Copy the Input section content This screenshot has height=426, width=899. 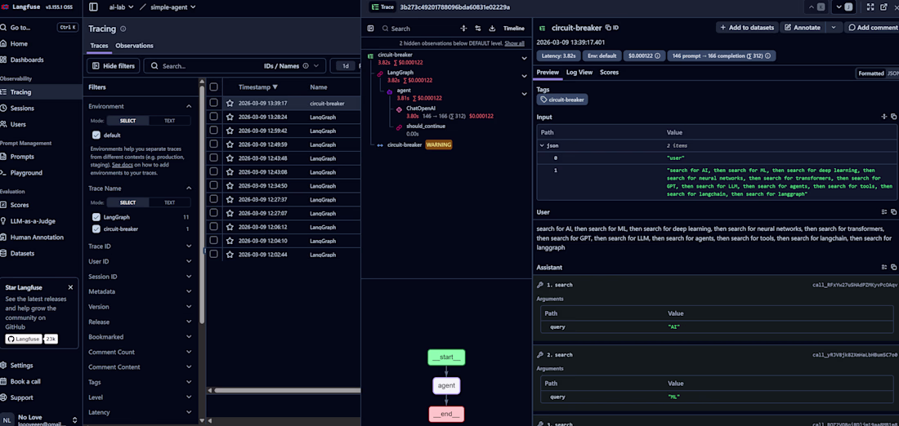click(893, 117)
